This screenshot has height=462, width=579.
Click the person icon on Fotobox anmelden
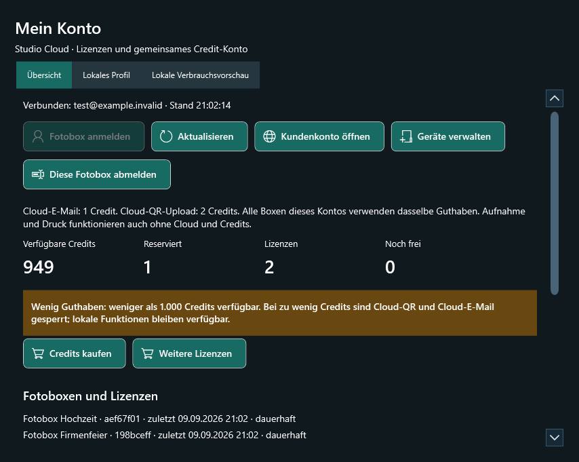pos(38,136)
